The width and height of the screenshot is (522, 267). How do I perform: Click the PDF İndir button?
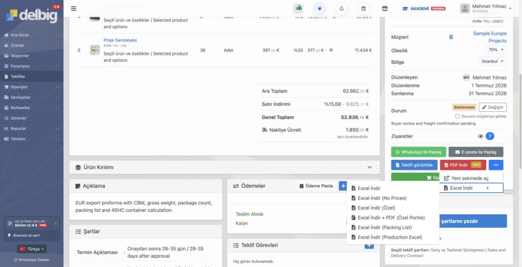tap(463, 165)
